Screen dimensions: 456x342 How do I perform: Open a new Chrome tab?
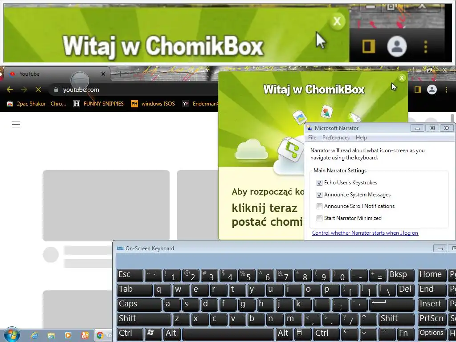tap(120, 74)
